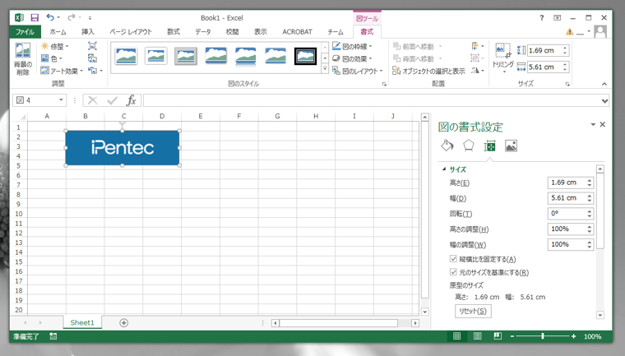Click the zoom in plus button
This screenshot has height=356, width=625.
(x=573, y=336)
